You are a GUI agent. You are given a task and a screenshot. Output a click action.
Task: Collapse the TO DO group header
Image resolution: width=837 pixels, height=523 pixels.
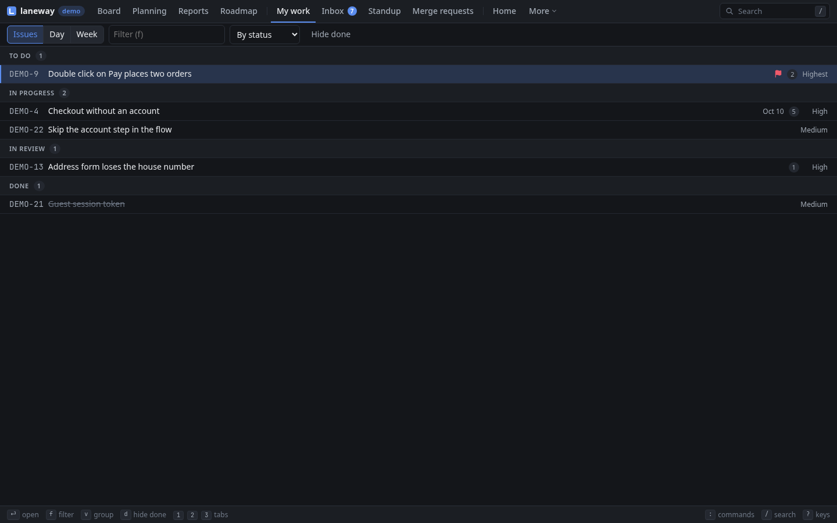point(419,56)
